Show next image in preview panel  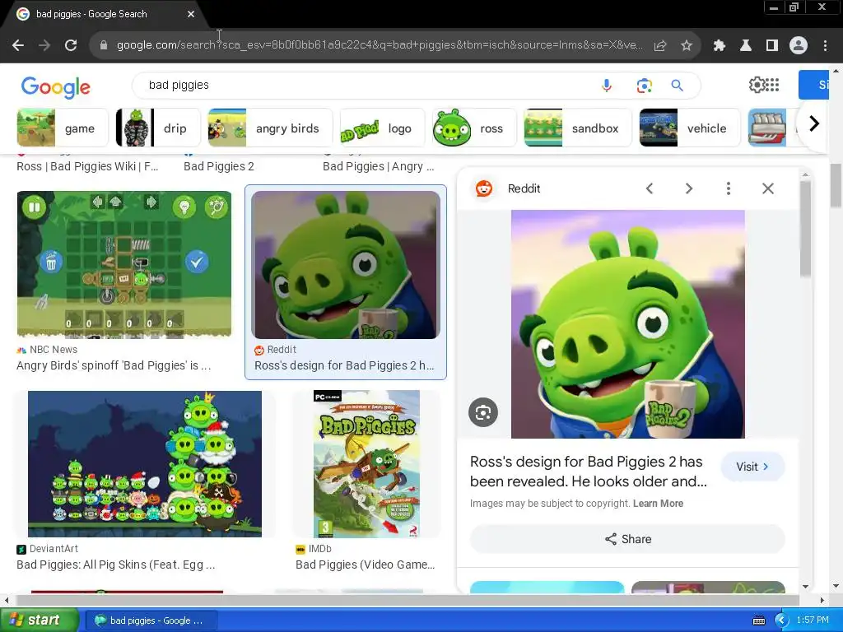689,188
